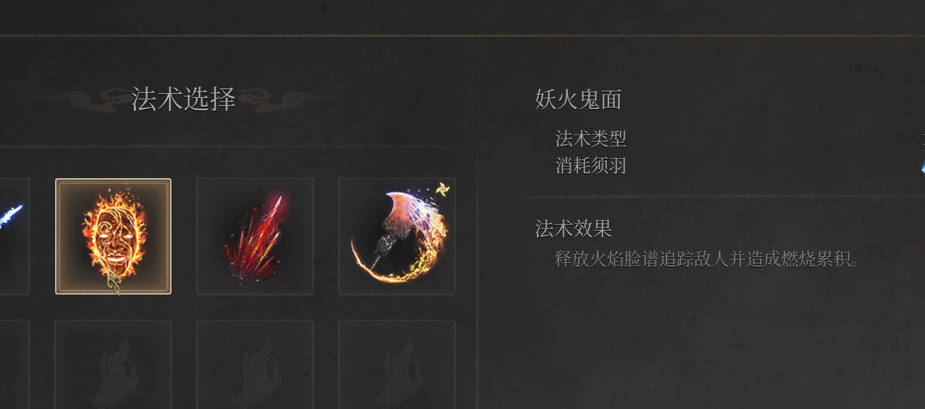Click the 法术效果 section heading
Image resolution: width=925 pixels, height=409 pixels.
click(x=573, y=229)
